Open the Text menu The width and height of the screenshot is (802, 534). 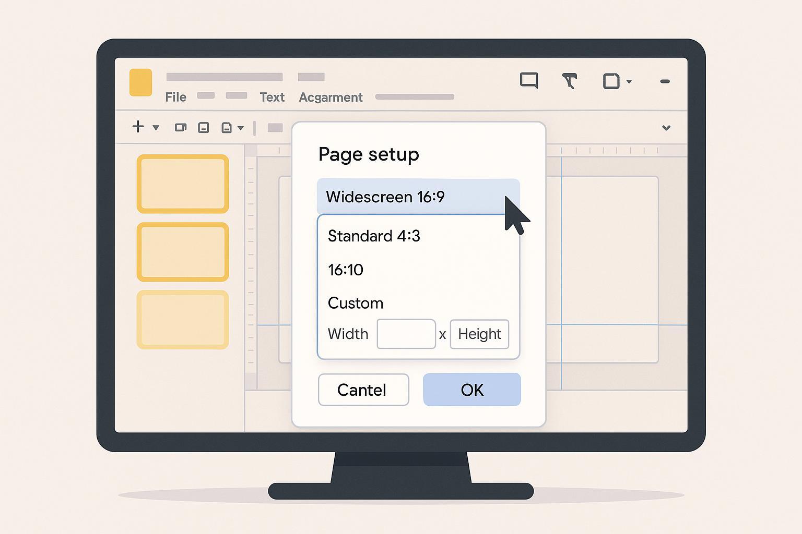[x=272, y=98]
